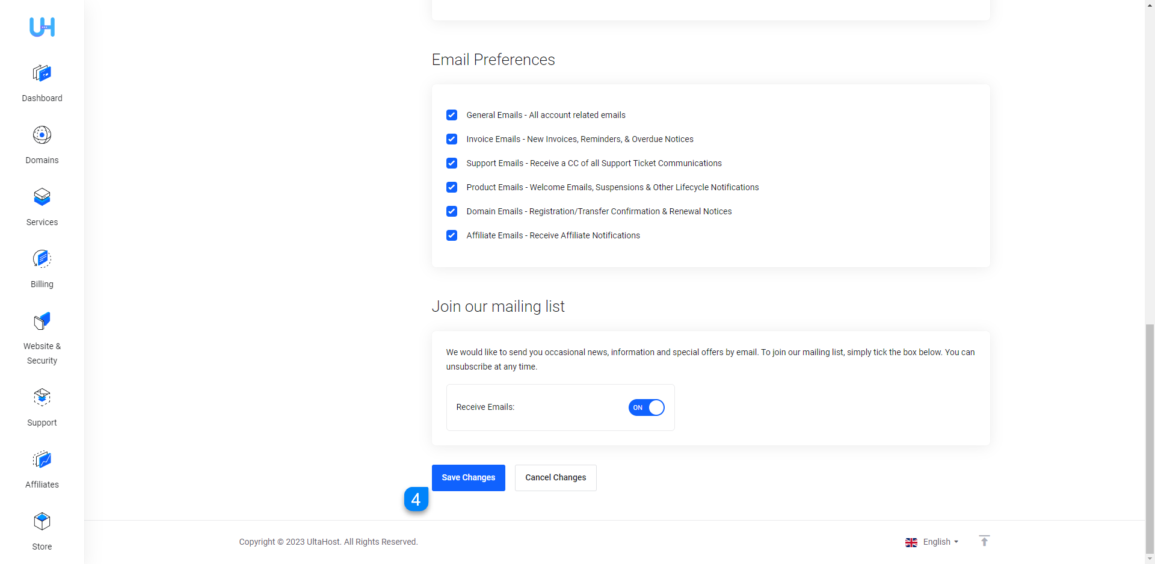Uncheck Product Emails checkbox
Screen dimensions: 1155x564
[x=452, y=187]
